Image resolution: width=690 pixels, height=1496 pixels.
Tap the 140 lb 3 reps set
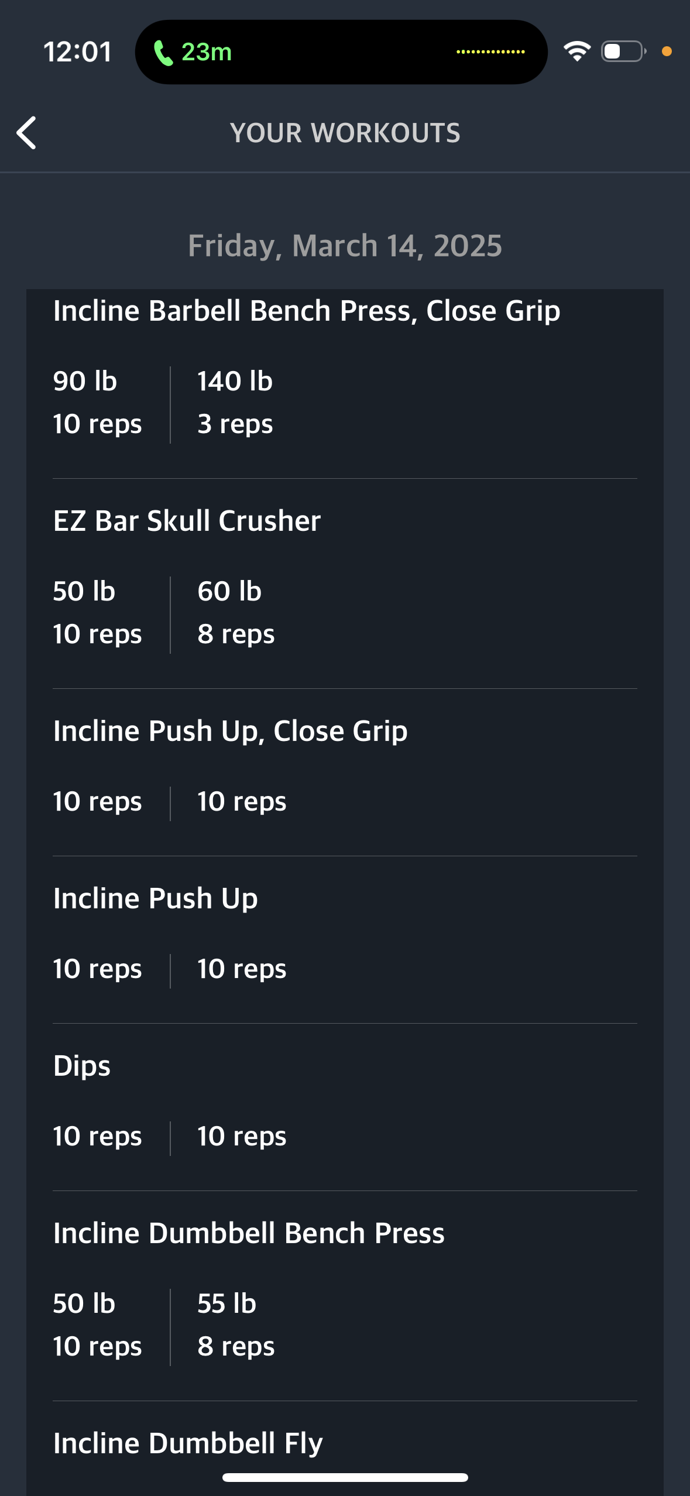click(235, 403)
